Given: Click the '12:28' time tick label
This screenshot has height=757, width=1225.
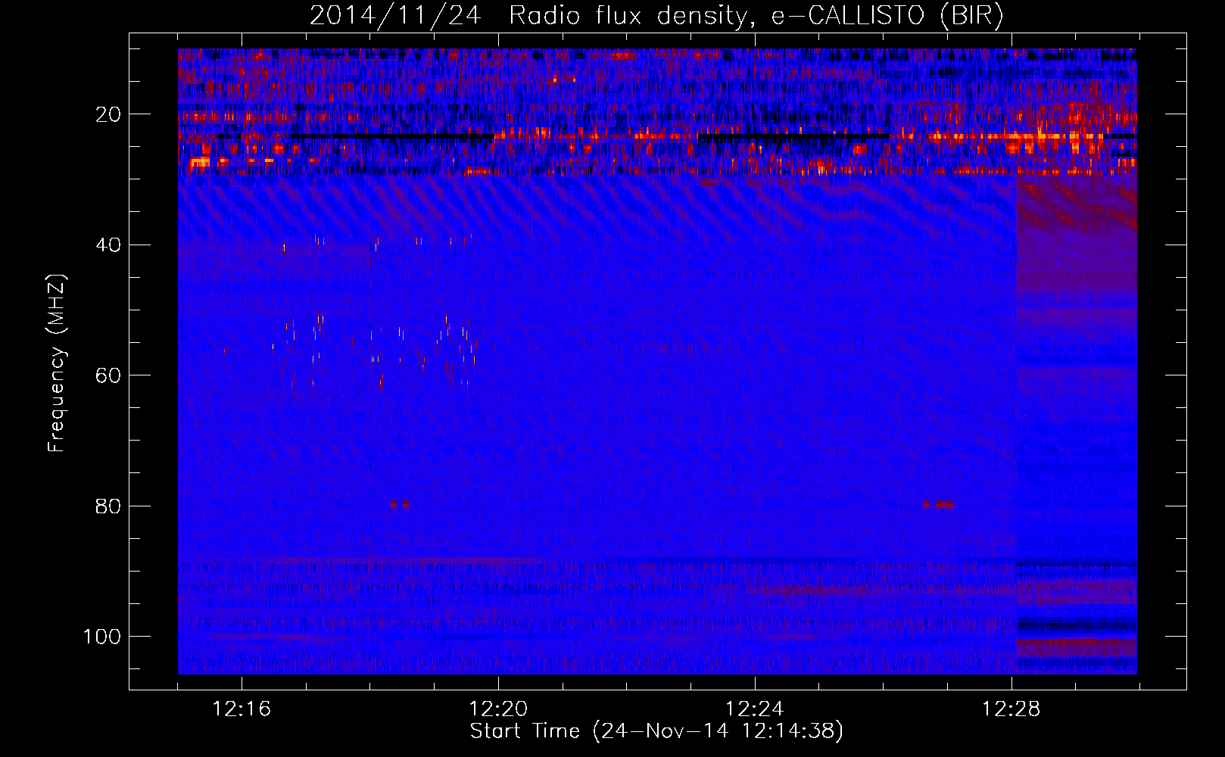Looking at the screenshot, I should point(1011,709).
